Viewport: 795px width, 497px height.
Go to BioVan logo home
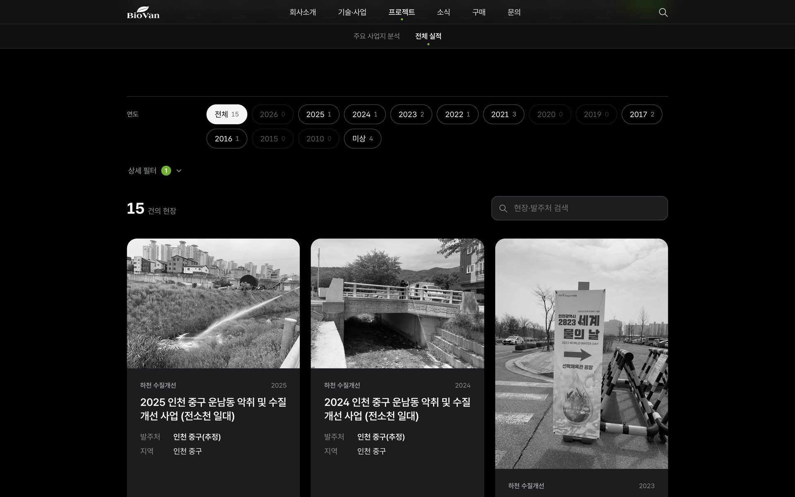143,12
